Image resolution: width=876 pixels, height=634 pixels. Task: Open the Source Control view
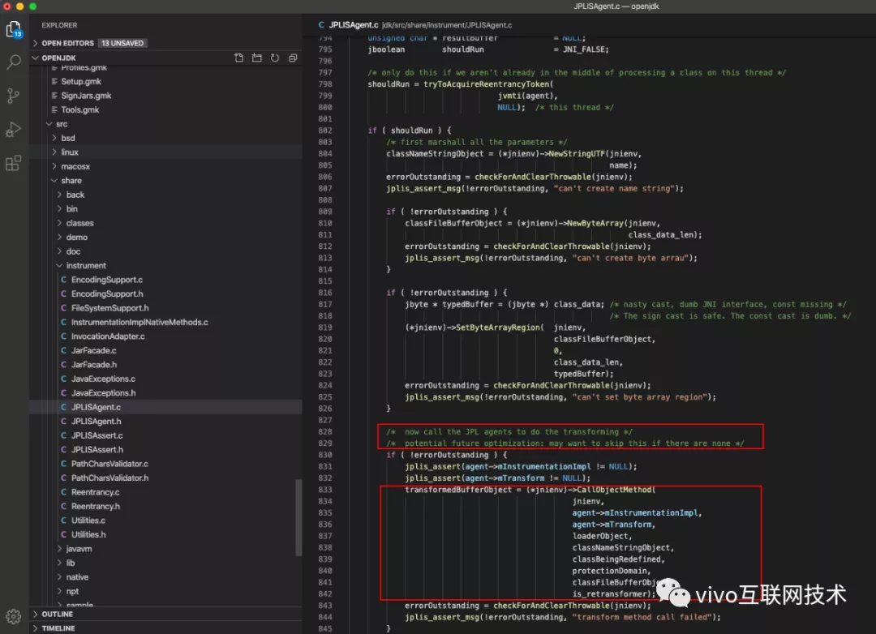pyautogui.click(x=14, y=96)
